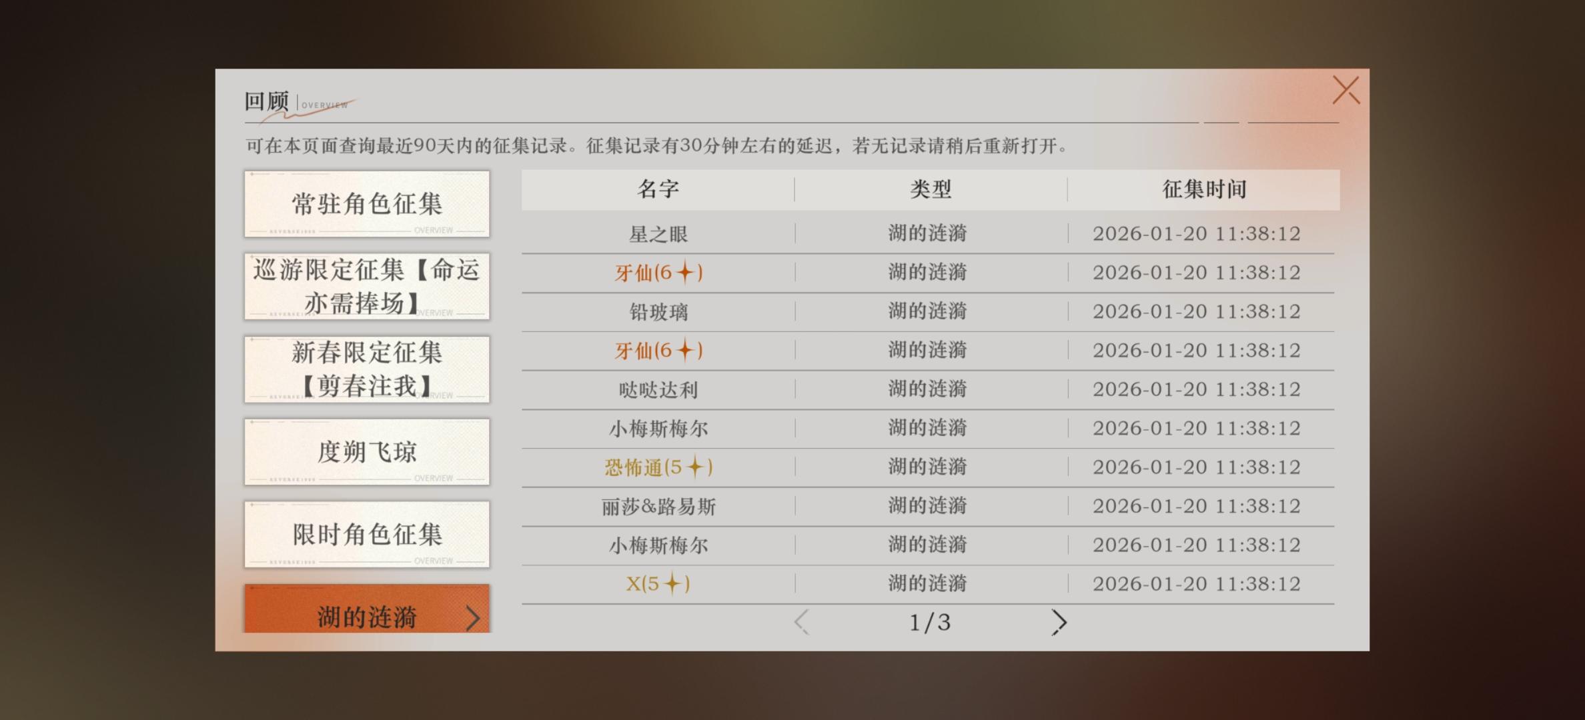Viewport: 1585px width, 720px height.
Task: Open 常驻角色征集 records tab
Action: point(367,203)
